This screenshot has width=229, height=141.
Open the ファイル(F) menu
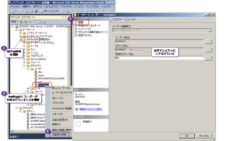point(15,6)
